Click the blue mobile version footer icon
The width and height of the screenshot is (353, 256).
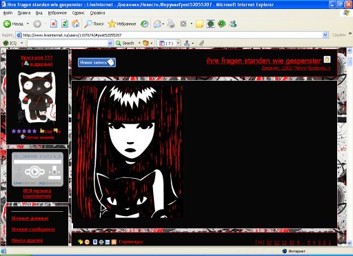coord(95,242)
